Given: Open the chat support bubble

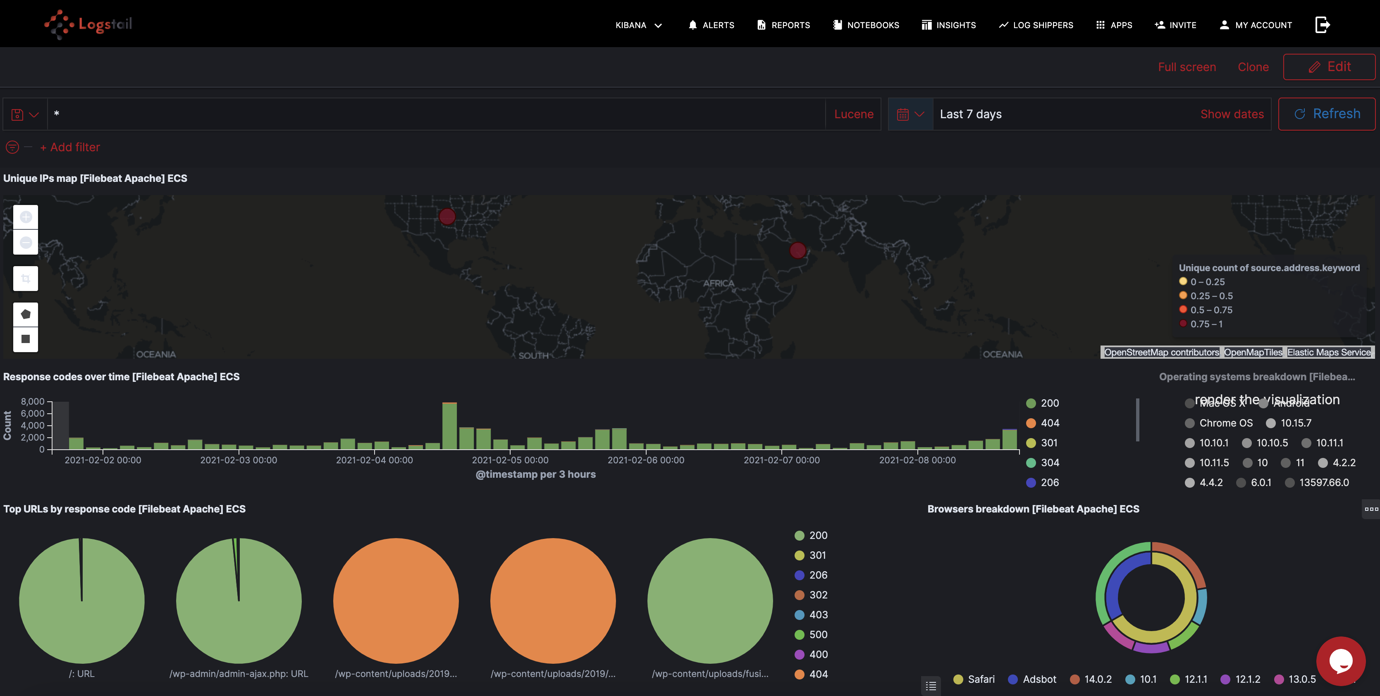Looking at the screenshot, I should pyautogui.click(x=1340, y=661).
